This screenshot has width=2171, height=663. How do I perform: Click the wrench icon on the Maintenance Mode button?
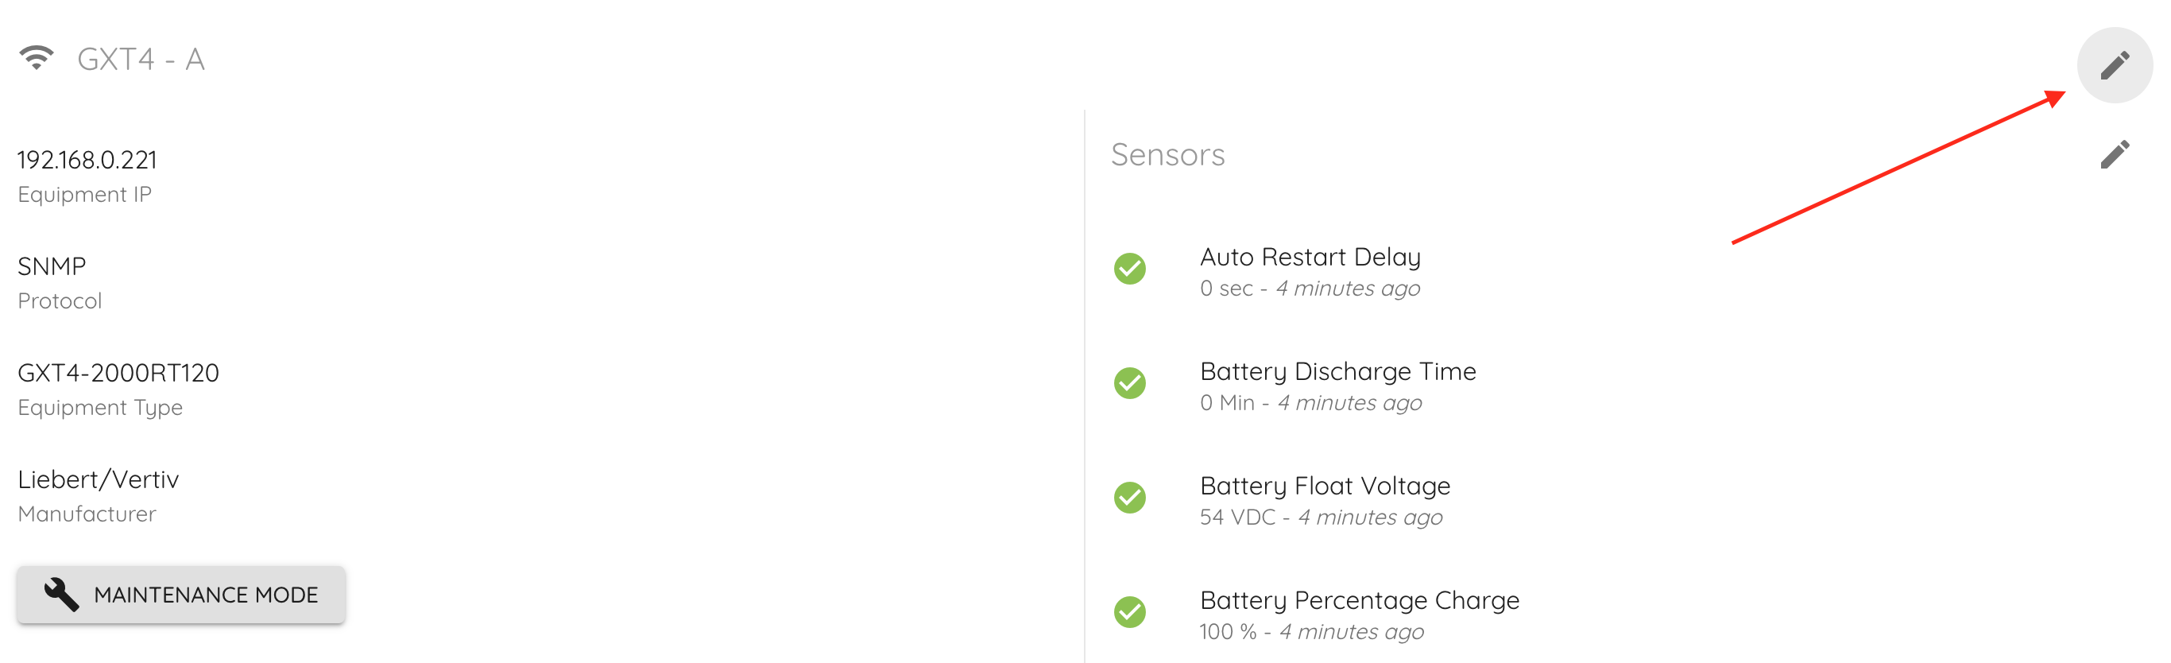pos(61,595)
